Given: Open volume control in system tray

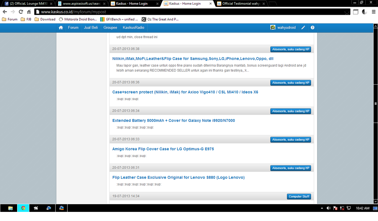Looking at the screenshot, I should 329,208.
